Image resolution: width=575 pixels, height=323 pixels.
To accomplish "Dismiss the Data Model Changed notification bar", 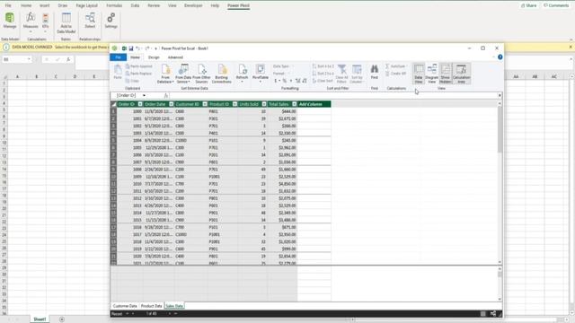I will tap(571, 48).
